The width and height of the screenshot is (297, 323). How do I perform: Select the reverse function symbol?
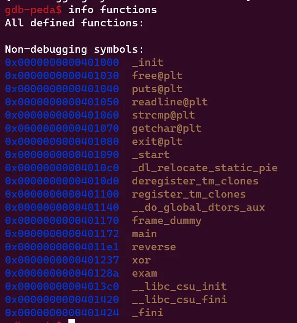[x=154, y=247]
